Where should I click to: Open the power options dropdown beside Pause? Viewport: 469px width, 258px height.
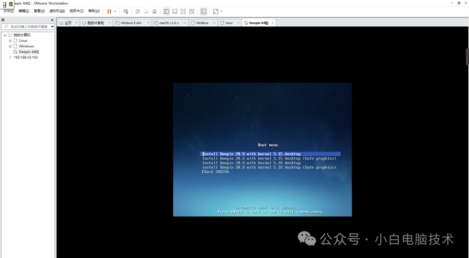tap(115, 11)
